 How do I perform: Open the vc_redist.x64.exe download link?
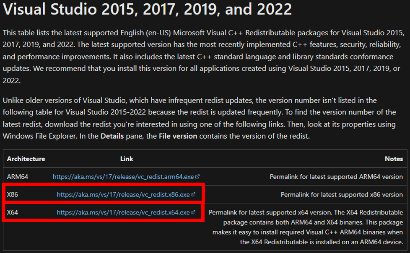123,212
